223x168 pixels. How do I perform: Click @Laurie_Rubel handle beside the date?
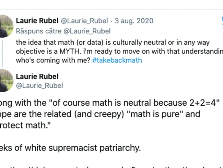tap(84, 21)
